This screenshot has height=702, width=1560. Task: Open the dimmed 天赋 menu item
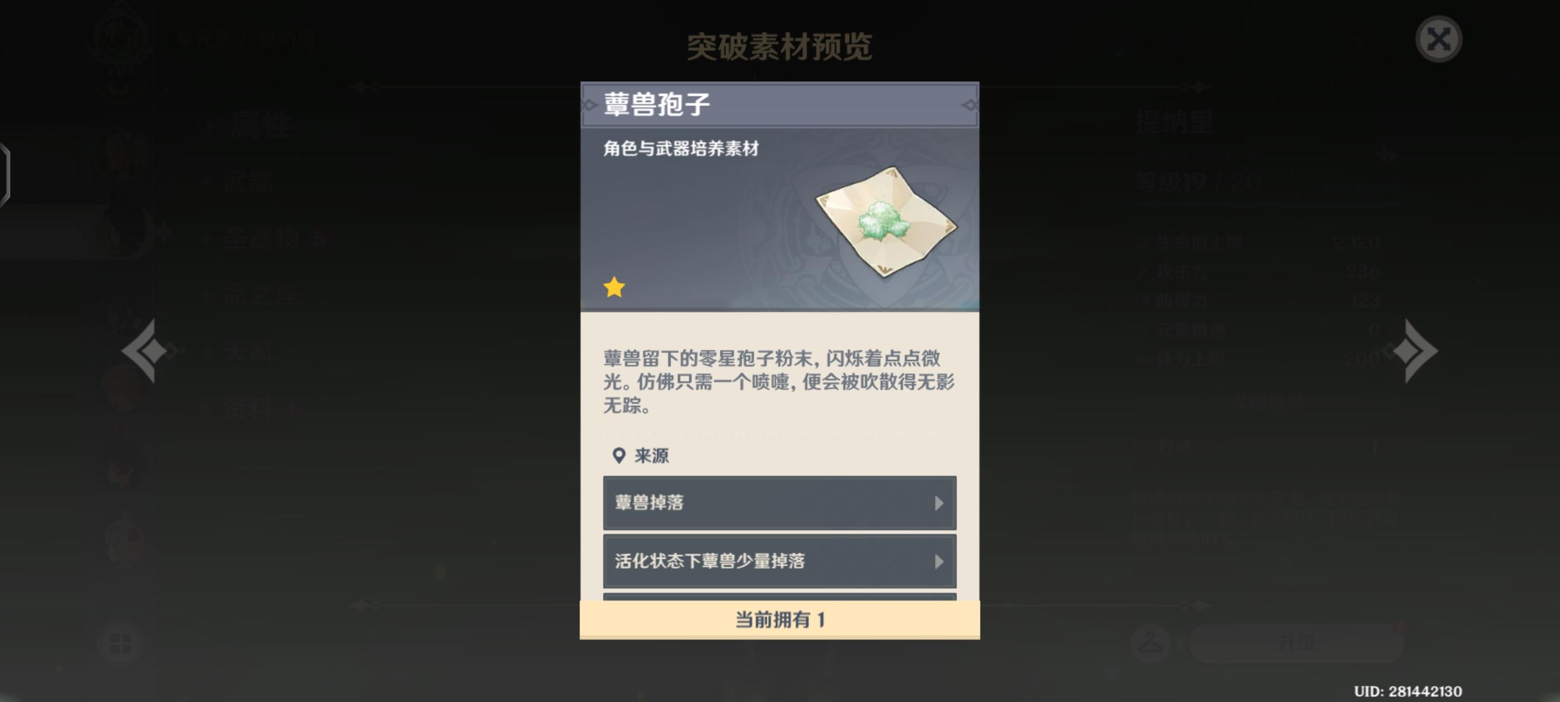tap(250, 352)
